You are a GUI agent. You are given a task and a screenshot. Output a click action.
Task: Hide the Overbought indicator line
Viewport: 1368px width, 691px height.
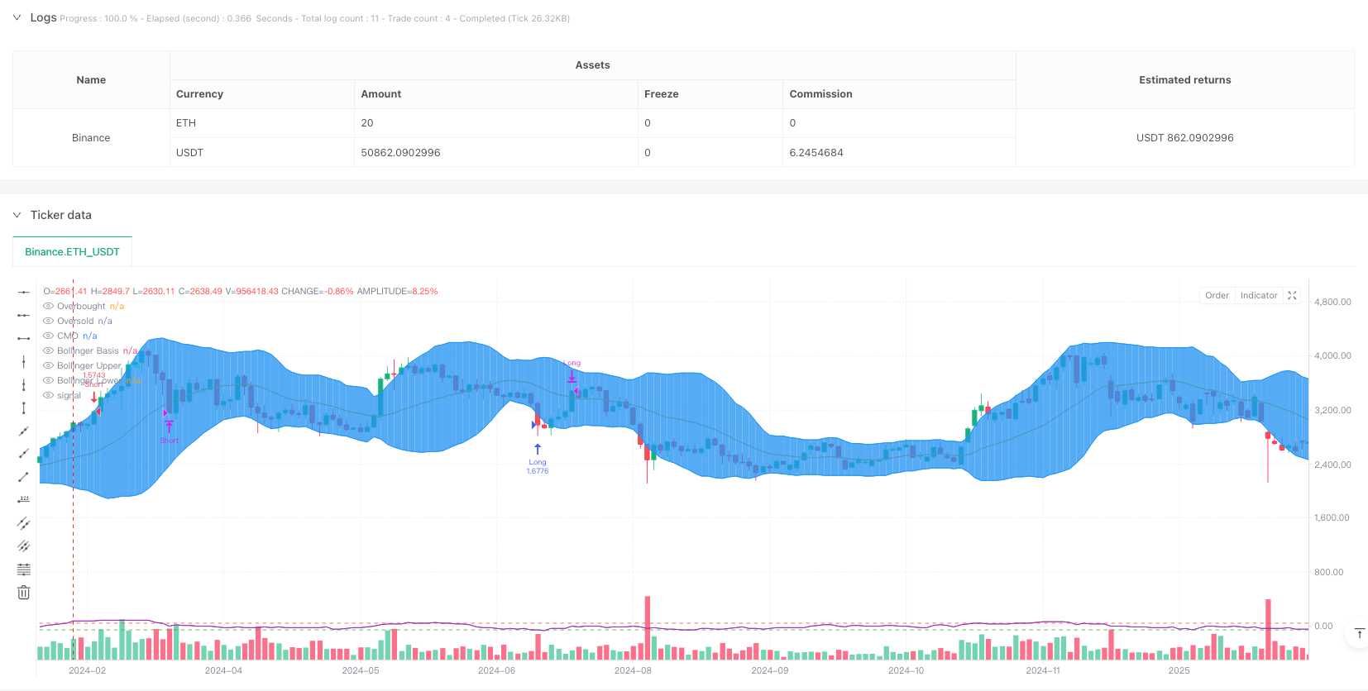pyautogui.click(x=48, y=307)
